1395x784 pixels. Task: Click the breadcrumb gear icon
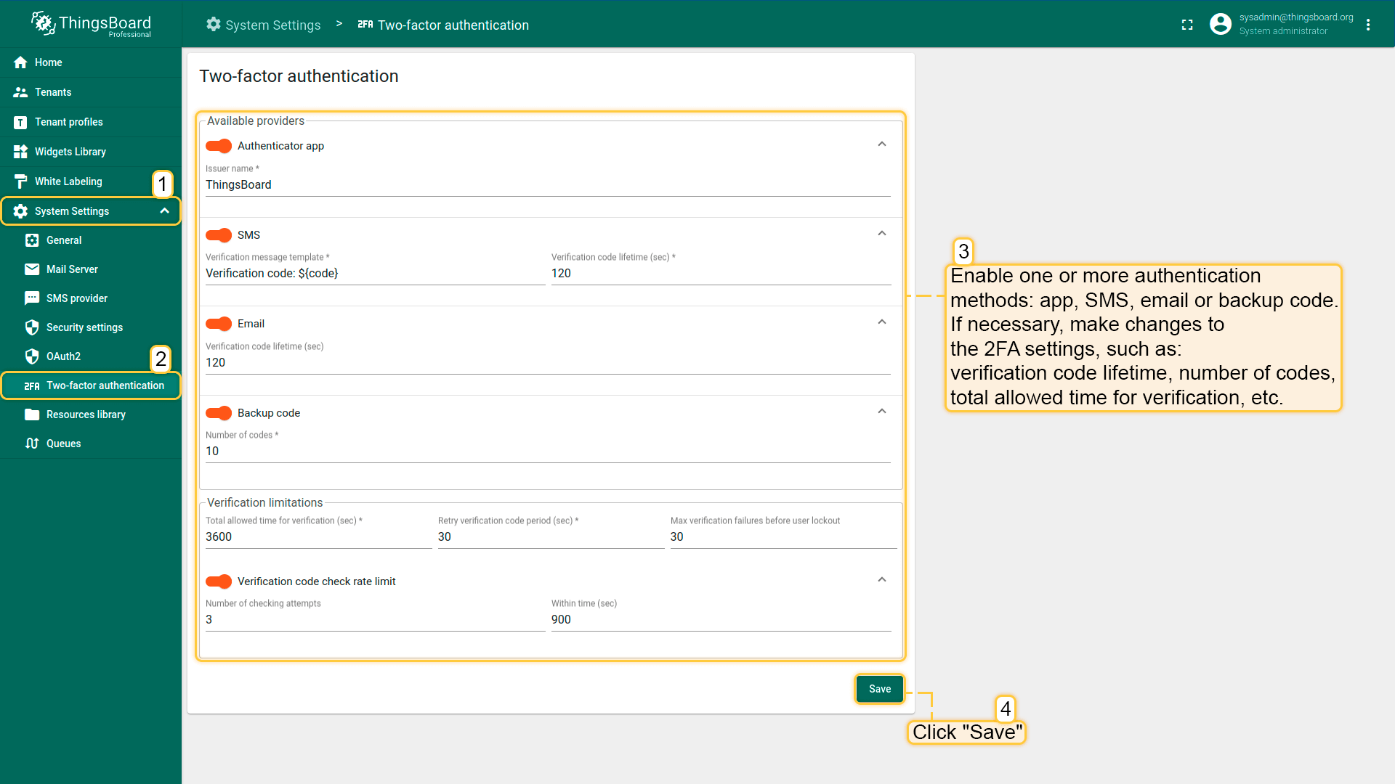pyautogui.click(x=214, y=25)
